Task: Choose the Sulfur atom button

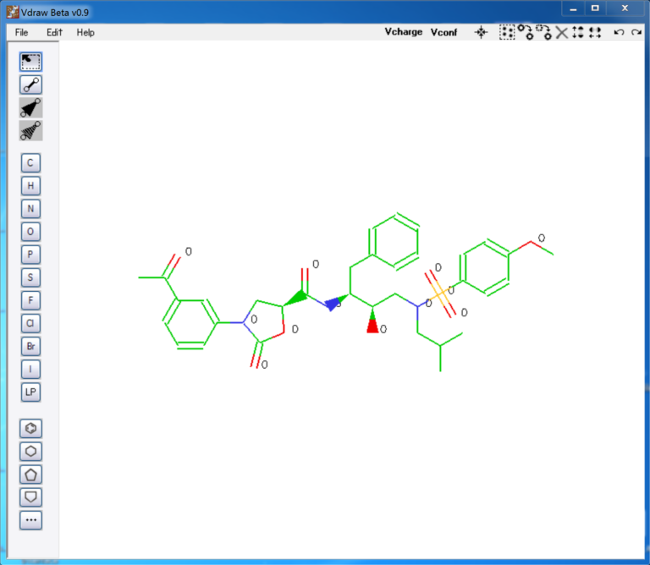Action: [x=31, y=277]
